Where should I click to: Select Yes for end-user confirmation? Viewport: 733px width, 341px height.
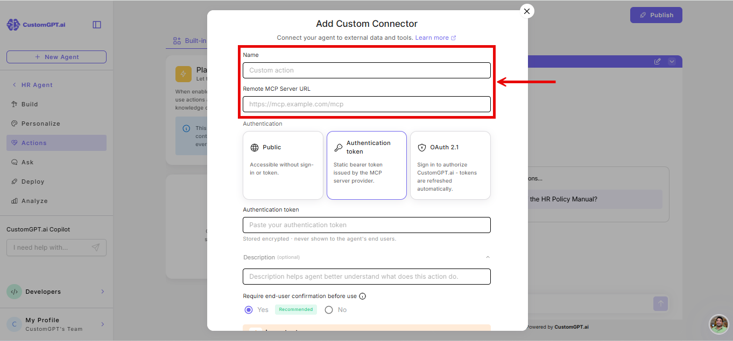249,310
